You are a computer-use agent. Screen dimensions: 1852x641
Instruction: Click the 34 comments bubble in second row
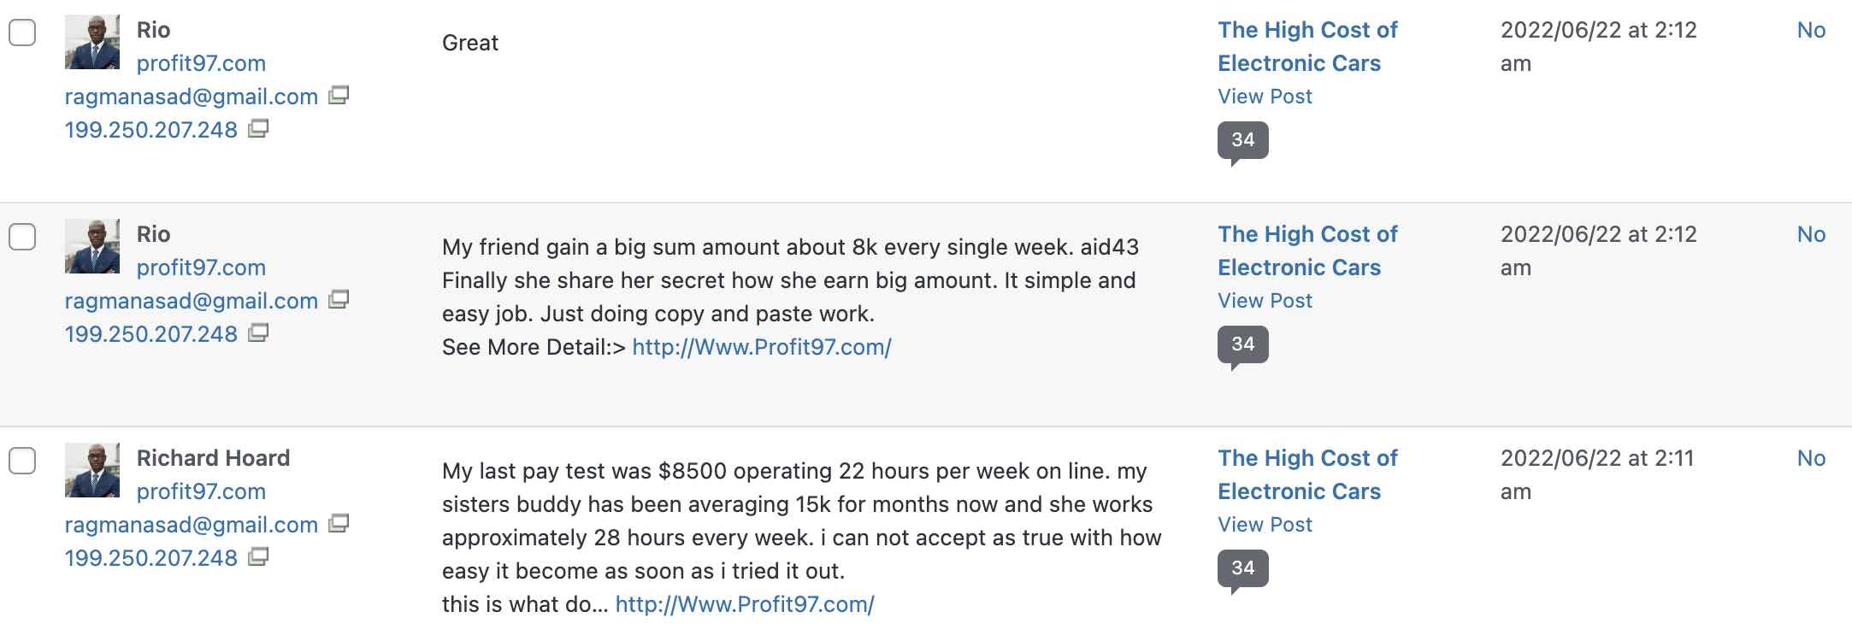1242,344
